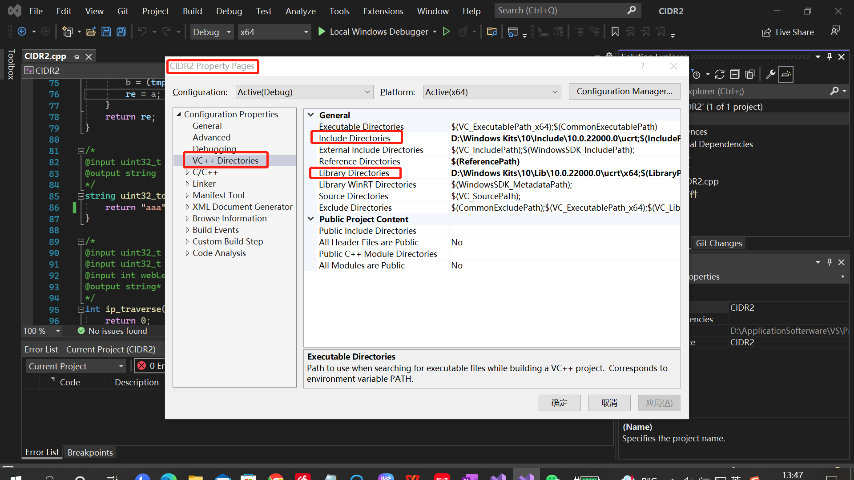854x480 pixels.
Task: Pin the CIDR2.cpp tab with pin icon
Action: 76,57
